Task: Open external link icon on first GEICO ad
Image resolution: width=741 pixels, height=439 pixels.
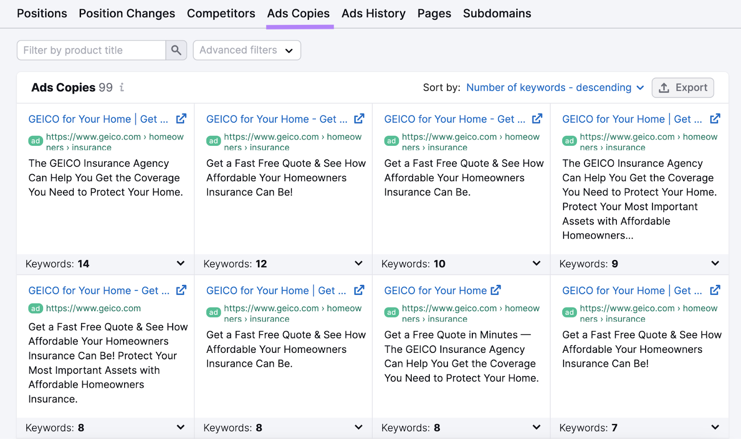Action: pos(181,118)
